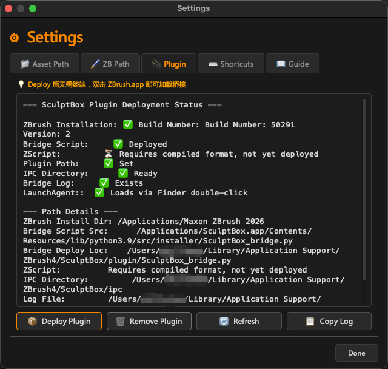Screen dimensions: 388x369
Task: Click the 'Deployed' status text
Action: [148, 144]
